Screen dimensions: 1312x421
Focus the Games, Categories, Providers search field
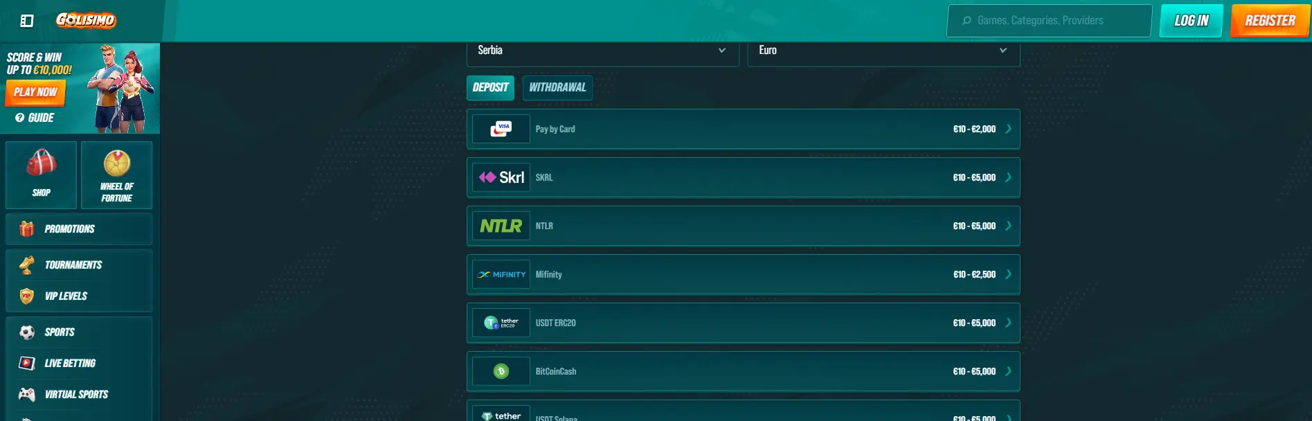(x=1050, y=21)
